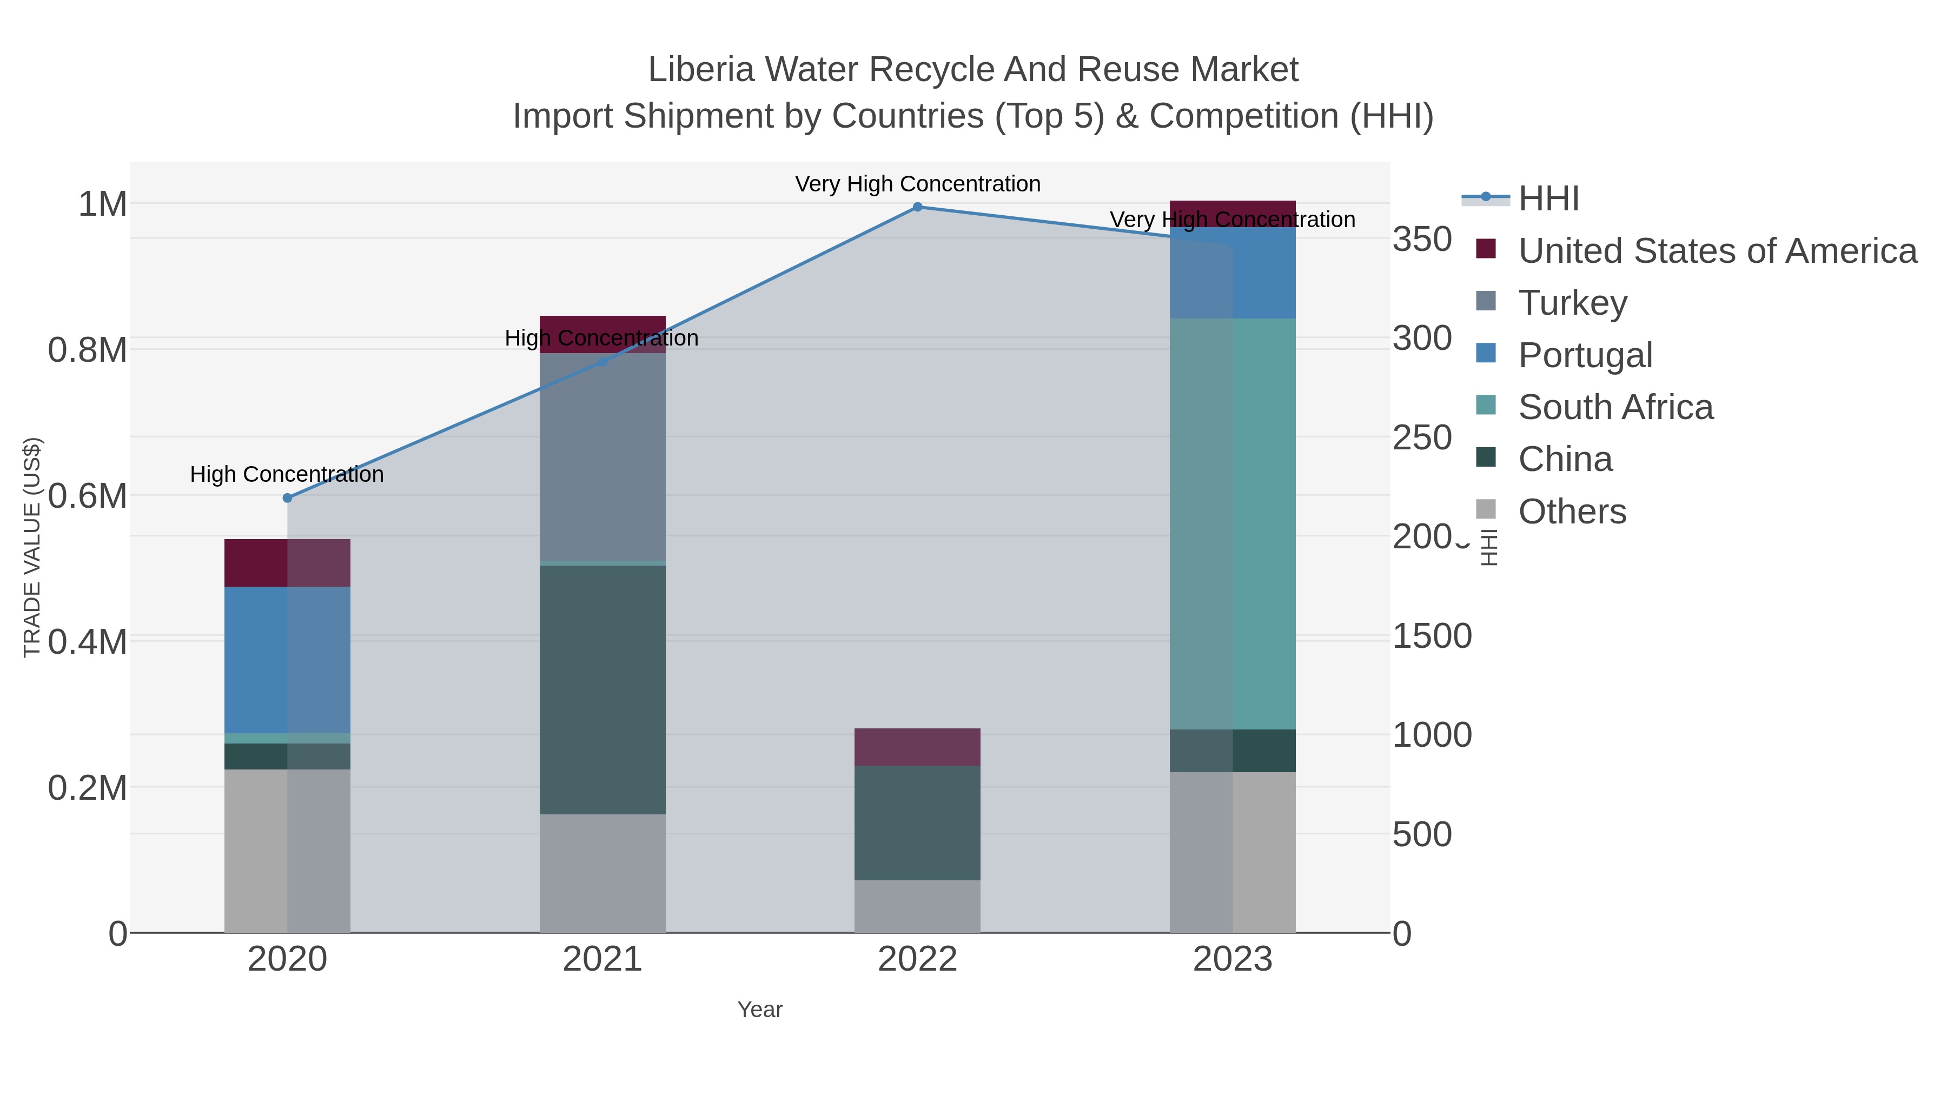The height and width of the screenshot is (1095, 1947).
Task: Click the South Africa teal legend swatch
Action: pyautogui.click(x=1486, y=405)
